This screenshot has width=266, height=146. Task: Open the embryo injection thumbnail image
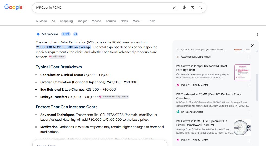(x=242, y=128)
